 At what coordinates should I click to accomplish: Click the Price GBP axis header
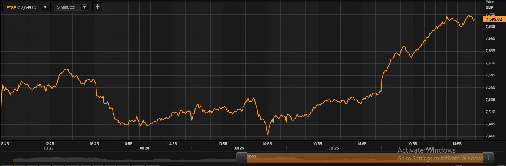pyautogui.click(x=489, y=4)
